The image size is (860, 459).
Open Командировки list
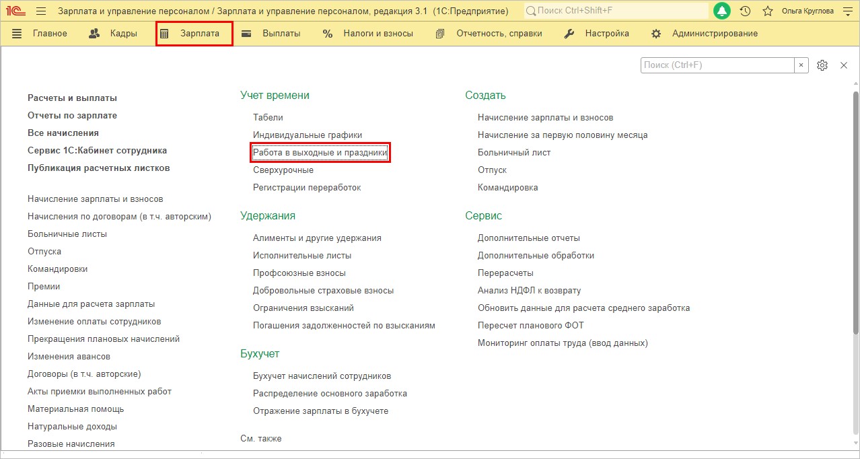click(57, 269)
